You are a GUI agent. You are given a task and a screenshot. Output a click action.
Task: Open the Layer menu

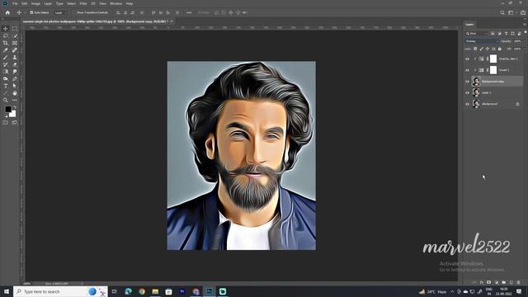click(48, 3)
